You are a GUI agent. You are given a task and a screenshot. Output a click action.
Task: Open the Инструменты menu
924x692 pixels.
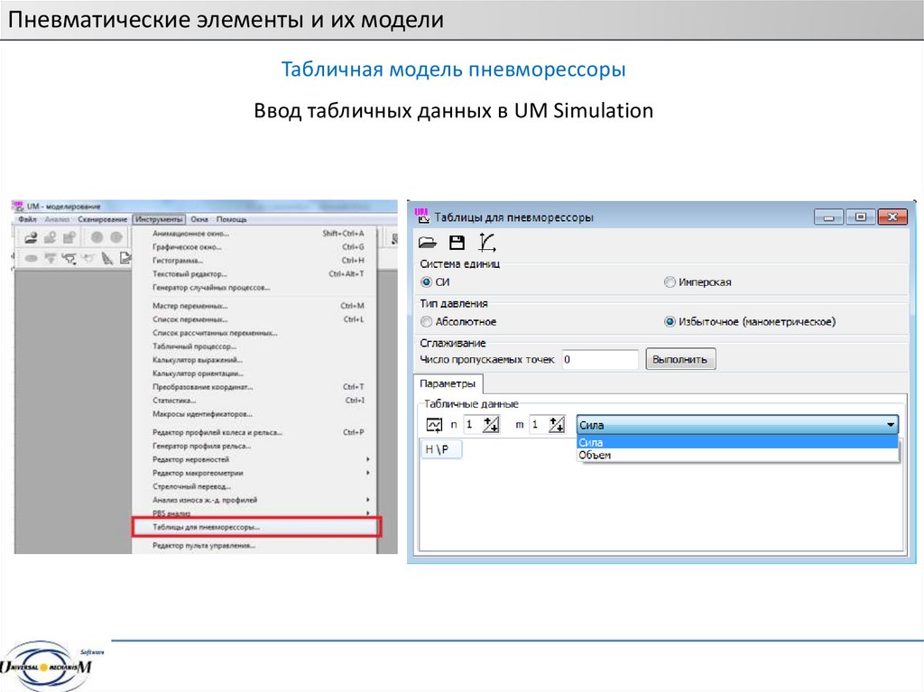tap(159, 219)
